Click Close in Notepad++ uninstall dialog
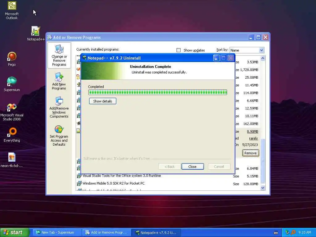 pyautogui.click(x=193, y=167)
